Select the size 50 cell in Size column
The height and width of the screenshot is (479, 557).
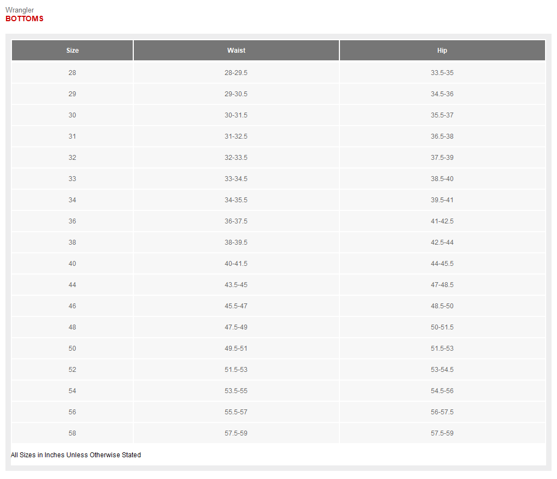click(72, 349)
